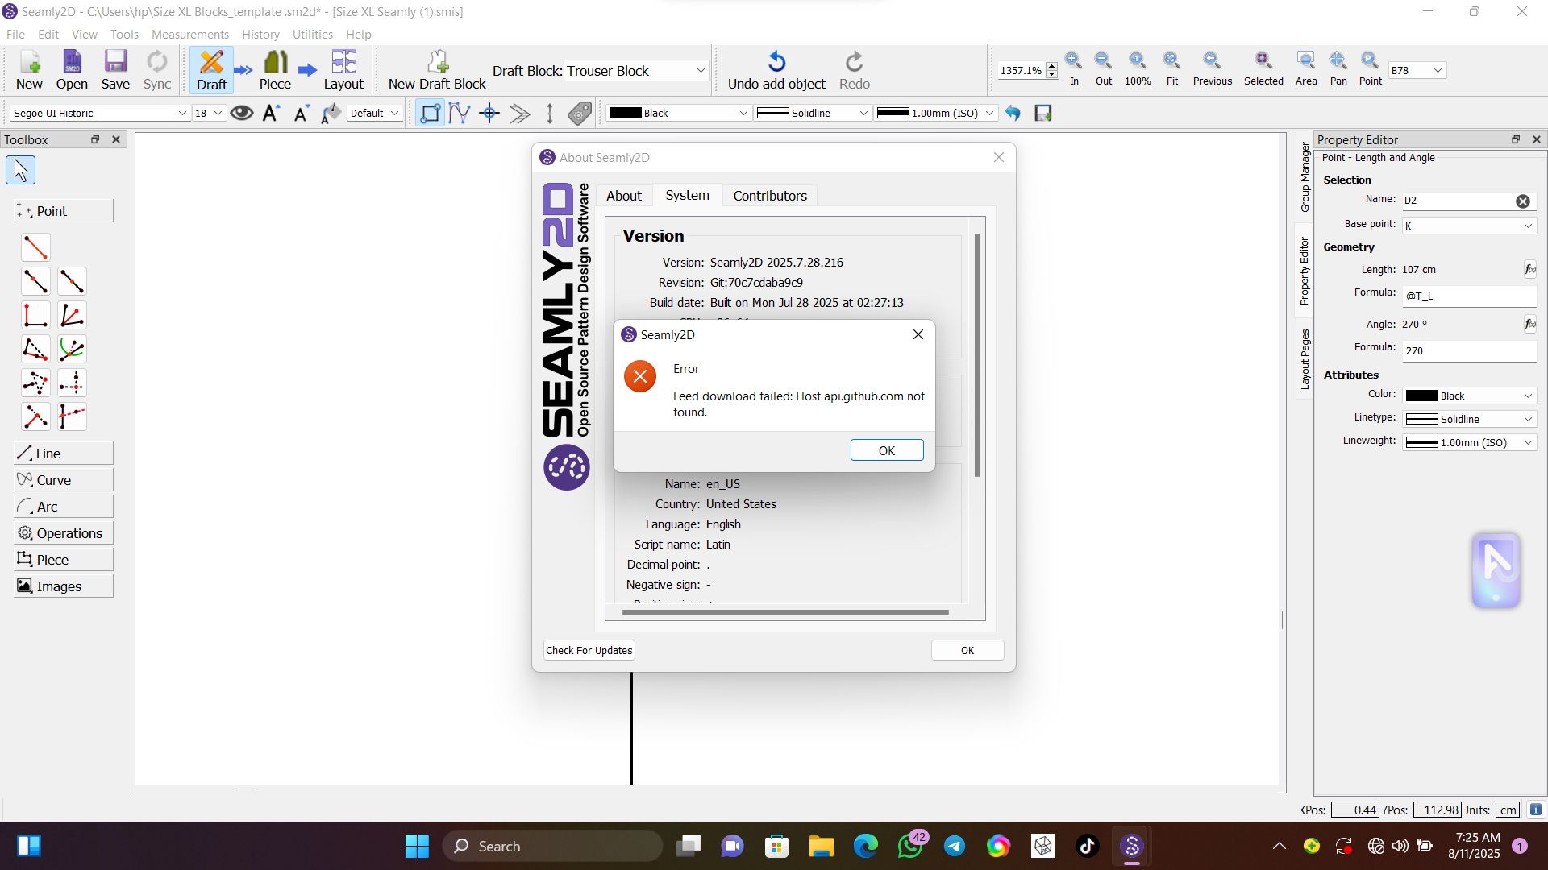Switch to Piece mode
The height and width of the screenshot is (870, 1548).
pyautogui.click(x=275, y=70)
